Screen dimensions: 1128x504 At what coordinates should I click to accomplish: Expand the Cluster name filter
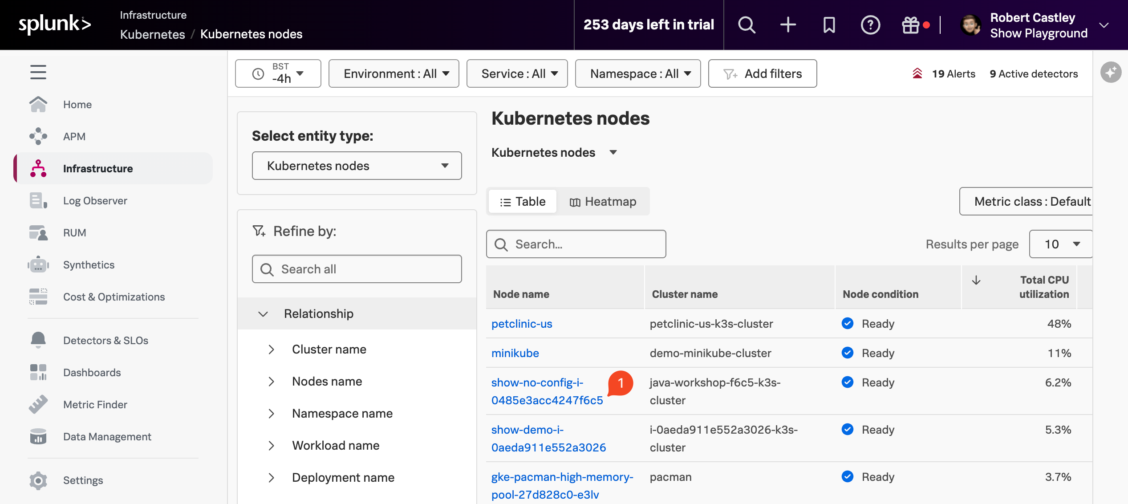[x=271, y=350]
